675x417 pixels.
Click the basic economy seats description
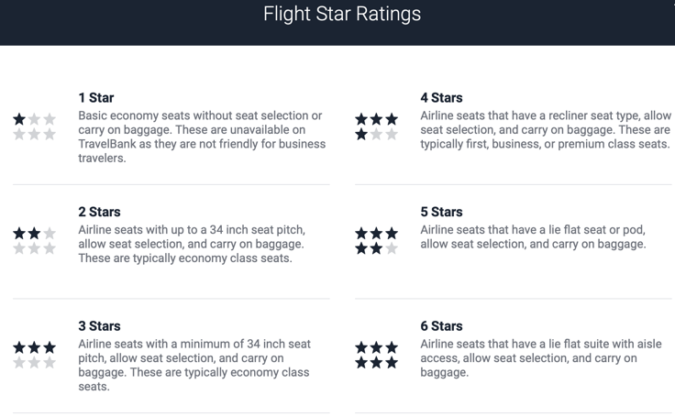click(202, 137)
